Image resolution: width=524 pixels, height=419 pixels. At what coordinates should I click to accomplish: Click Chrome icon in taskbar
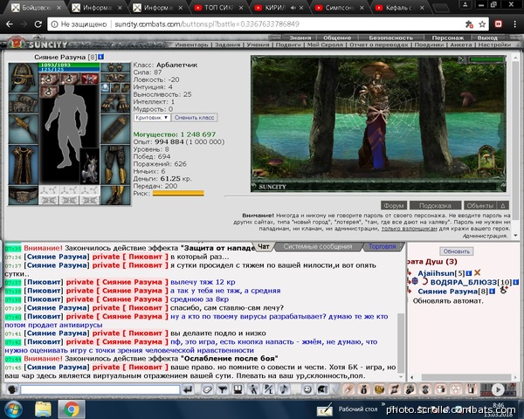pyautogui.click(x=72, y=409)
